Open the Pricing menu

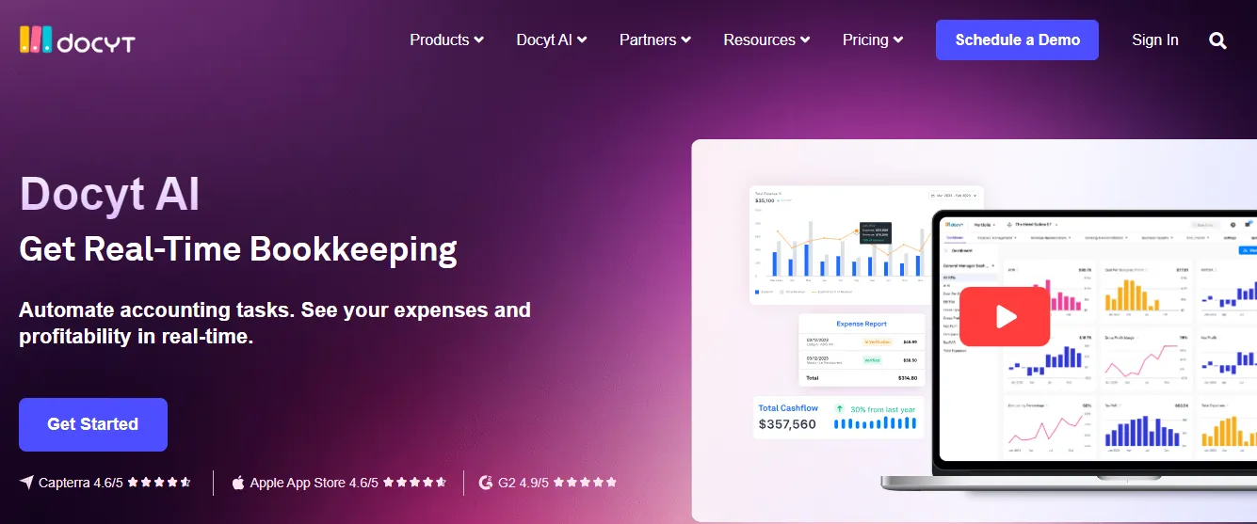click(873, 40)
